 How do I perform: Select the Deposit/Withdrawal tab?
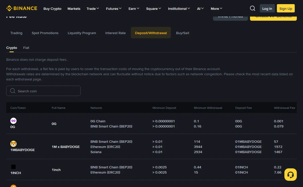click(151, 33)
